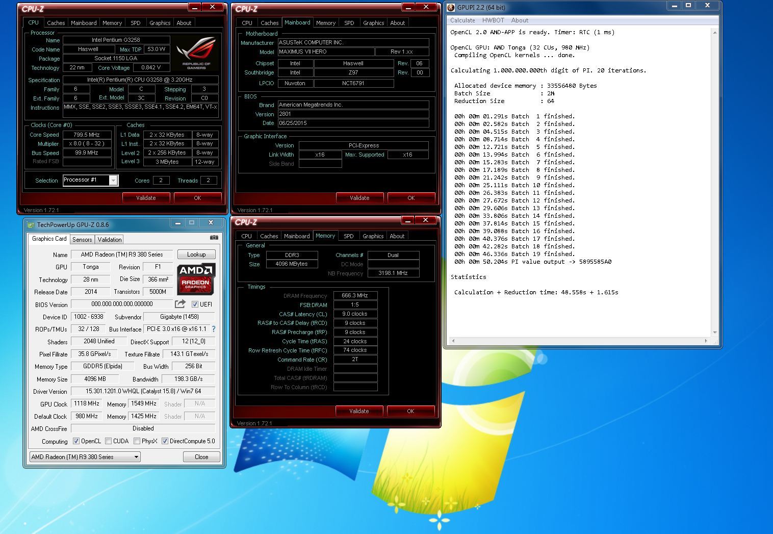Click the GPU Clock value 1118 MHz field
The height and width of the screenshot is (534, 773).
point(87,403)
